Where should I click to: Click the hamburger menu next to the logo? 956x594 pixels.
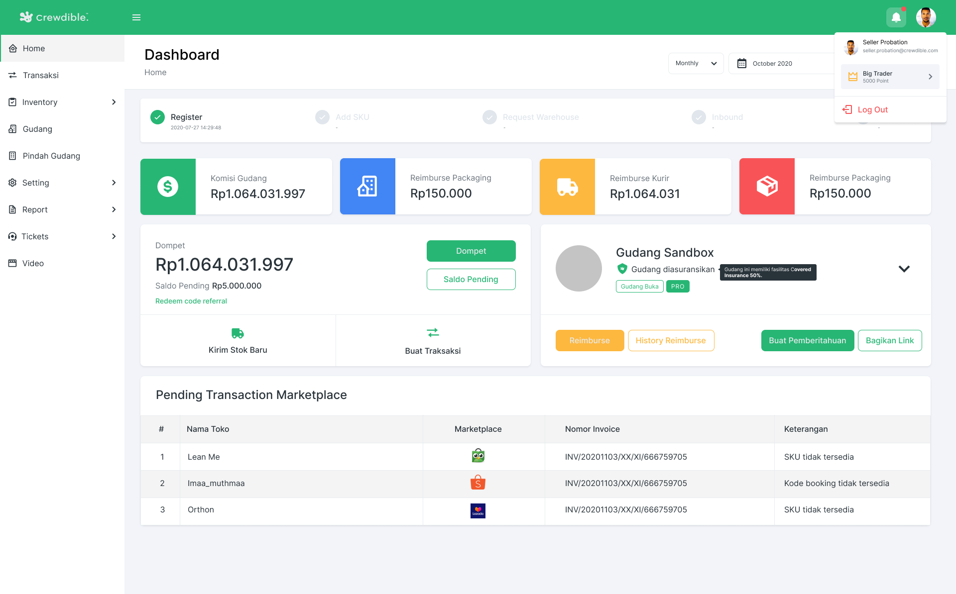[x=136, y=17]
